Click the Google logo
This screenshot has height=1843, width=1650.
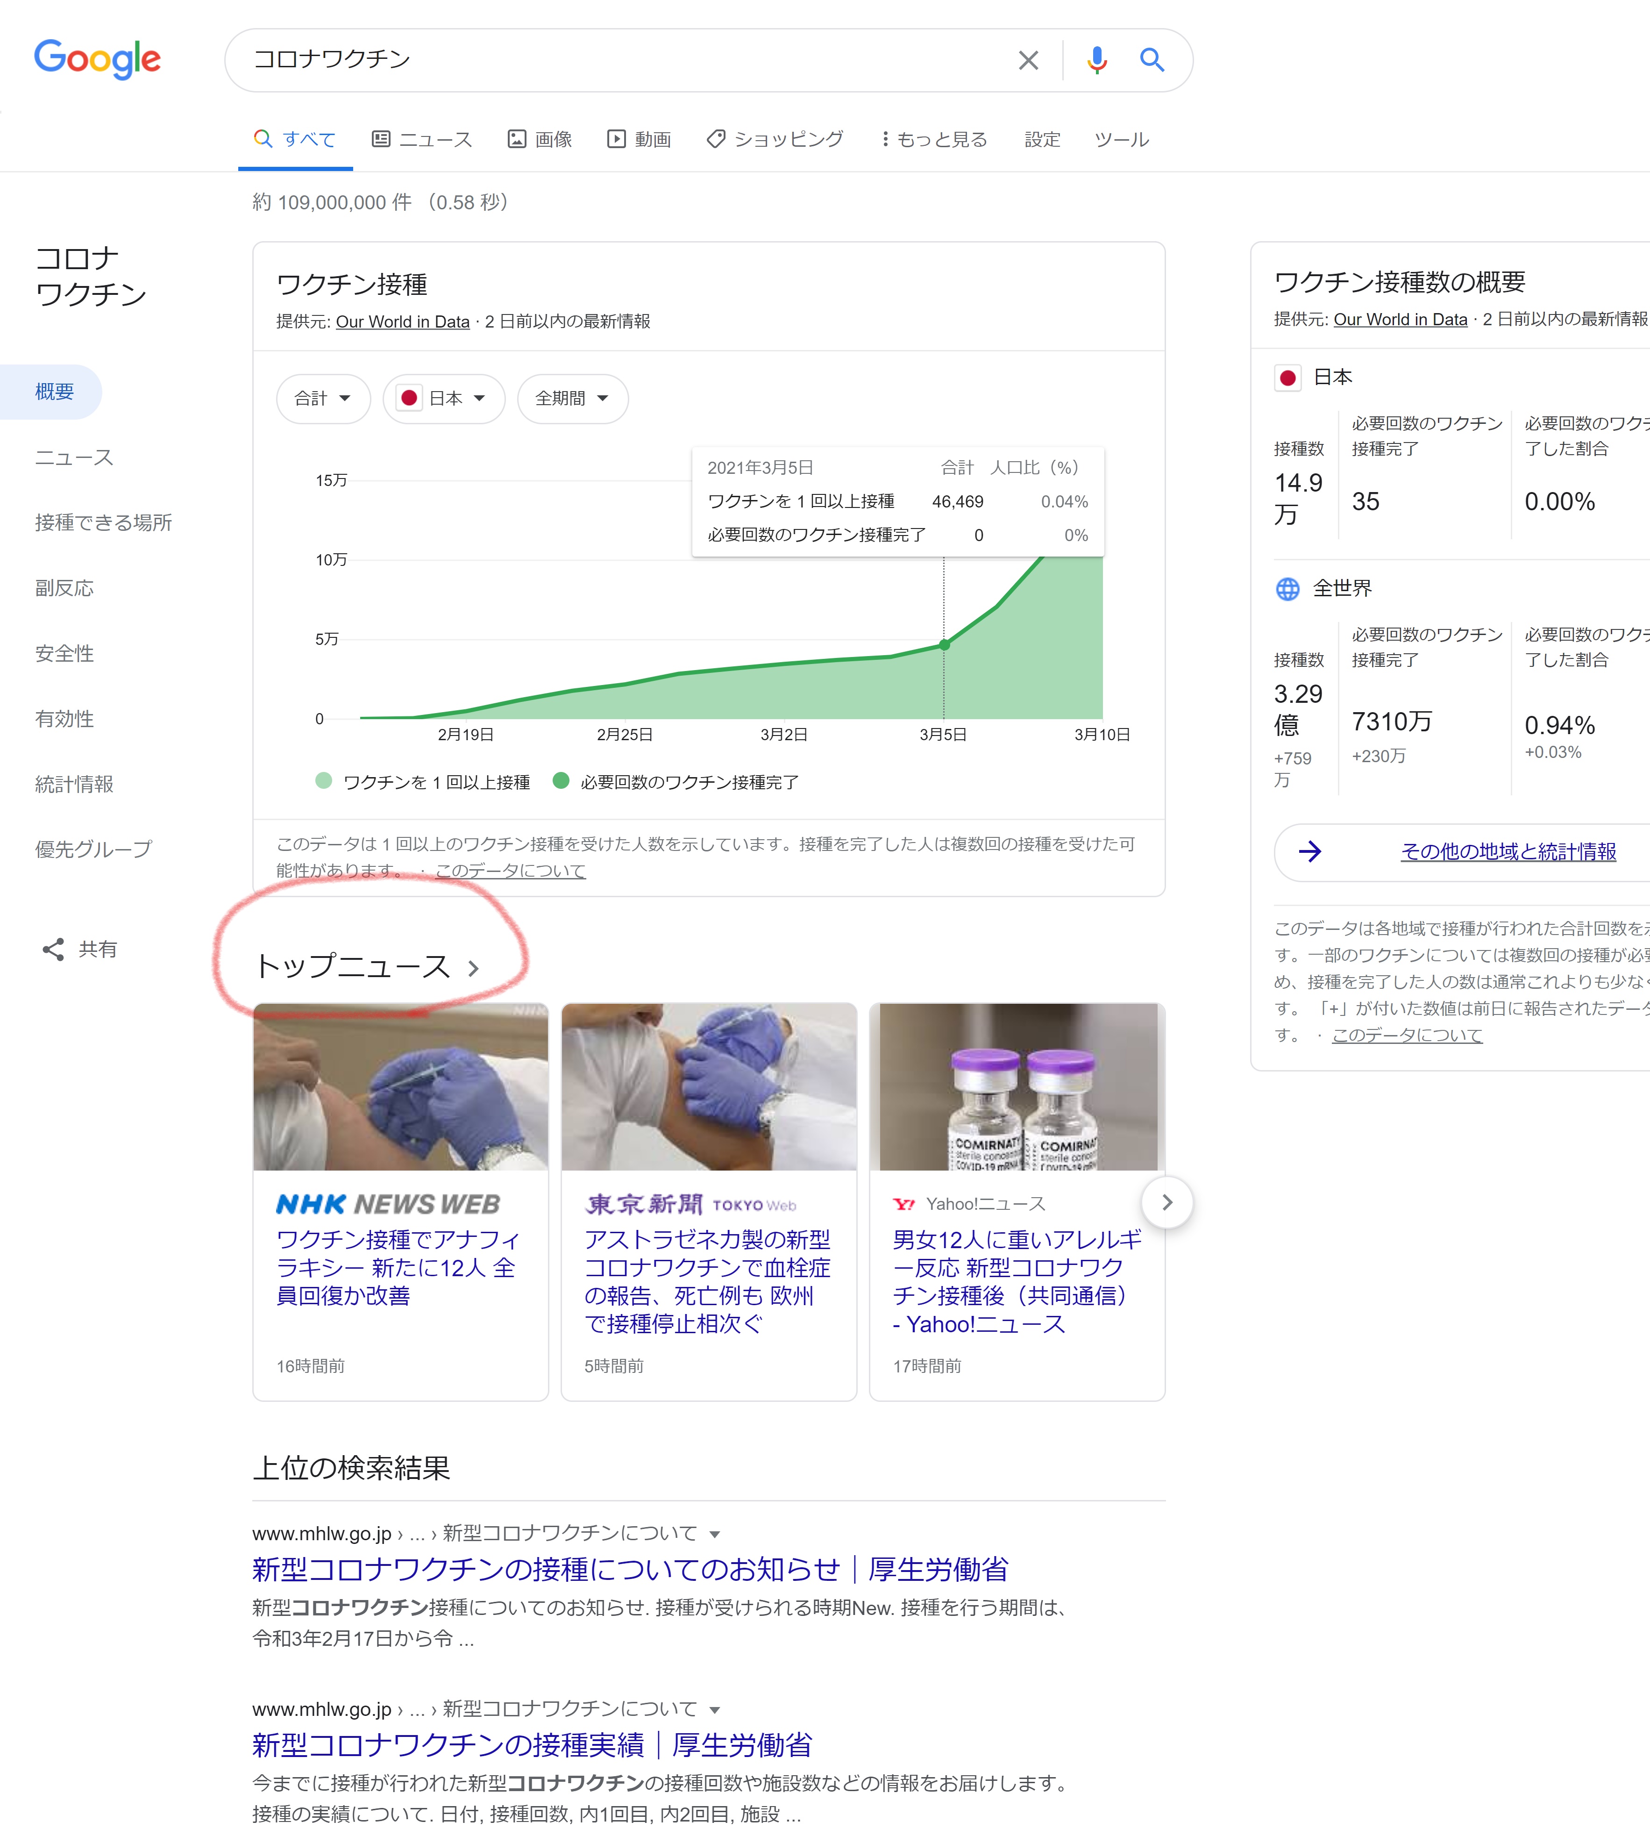point(98,59)
